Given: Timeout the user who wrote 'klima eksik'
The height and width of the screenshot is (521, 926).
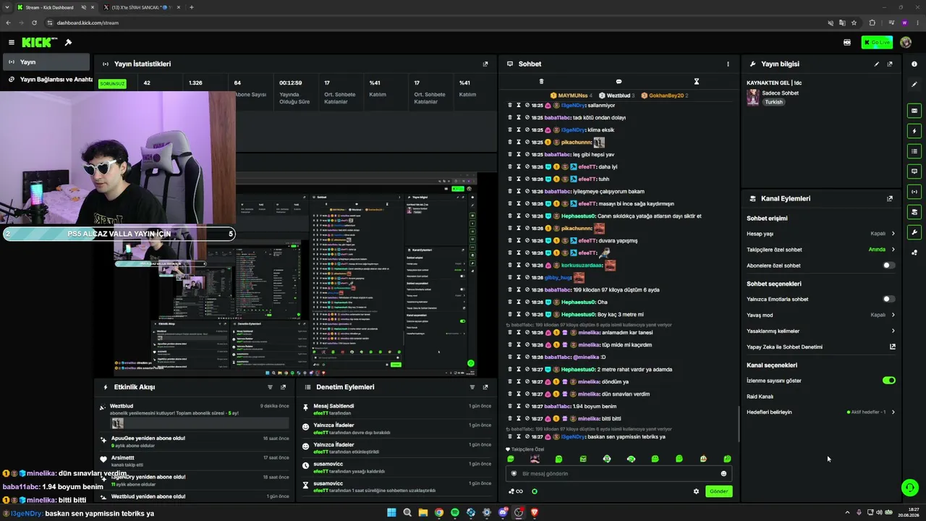Looking at the screenshot, I should [x=518, y=130].
